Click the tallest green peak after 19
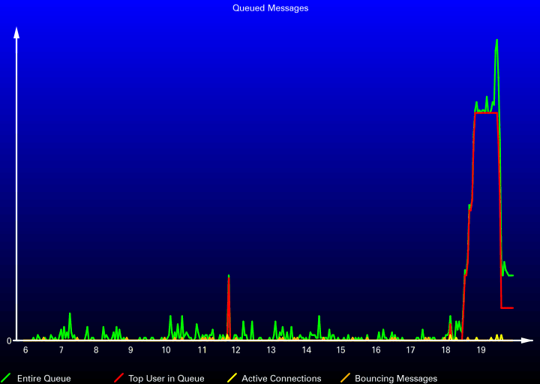Viewport: 540px width, 384px height. pyautogui.click(x=496, y=40)
